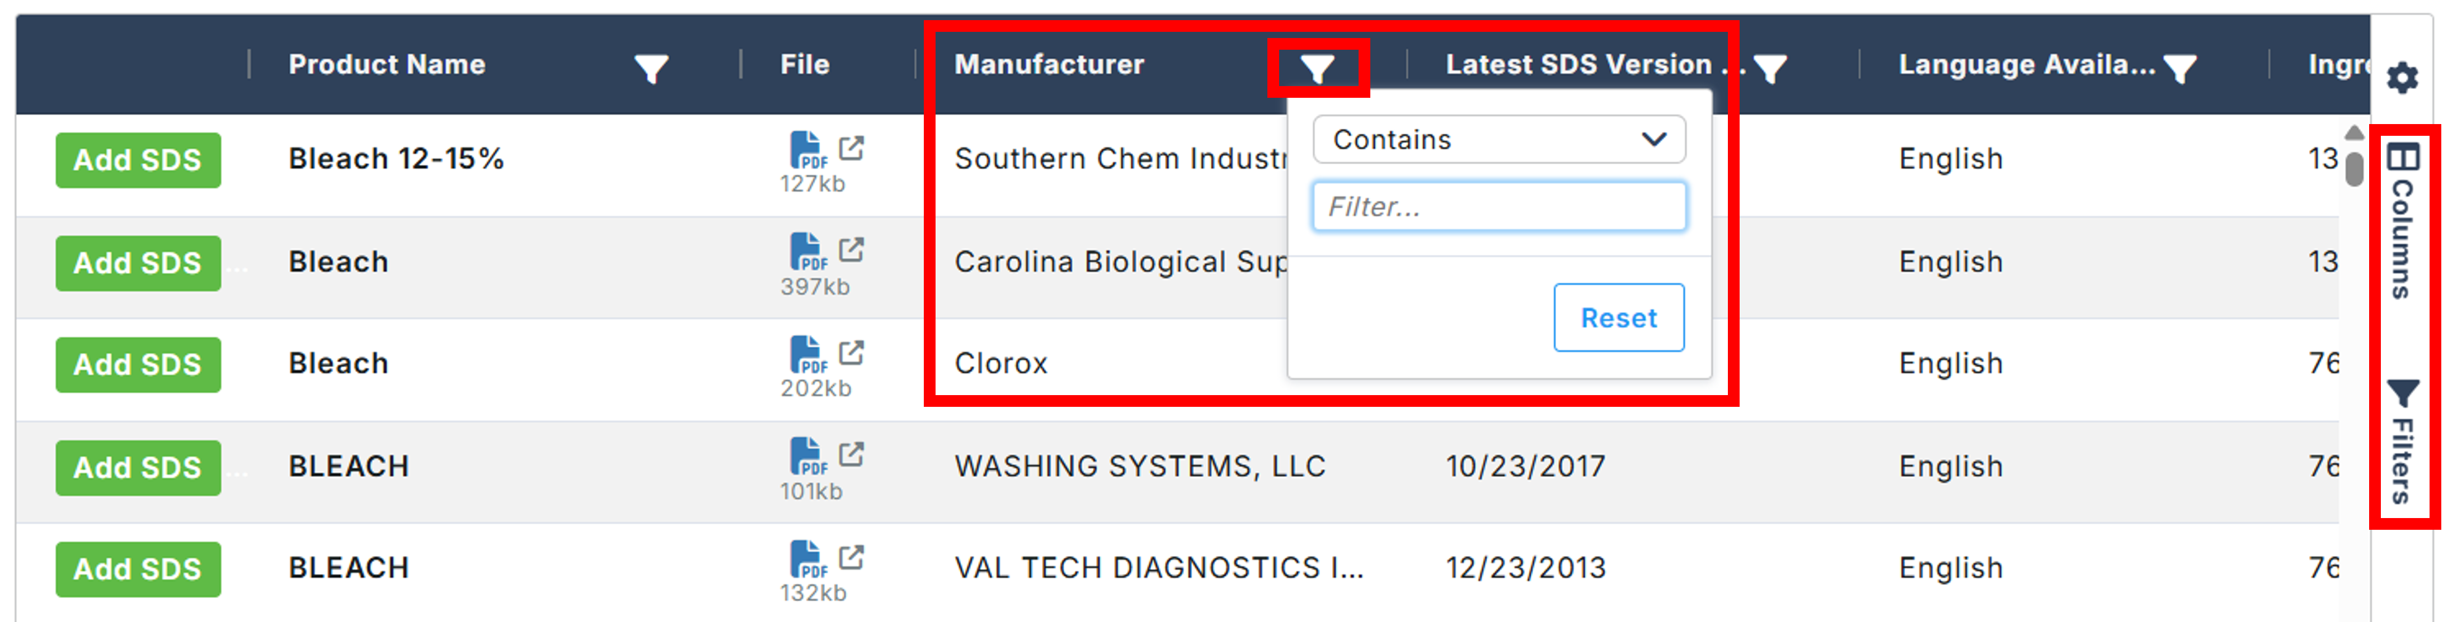Click into the Filter text field
This screenshot has width=2462, height=622.
[x=1498, y=207]
